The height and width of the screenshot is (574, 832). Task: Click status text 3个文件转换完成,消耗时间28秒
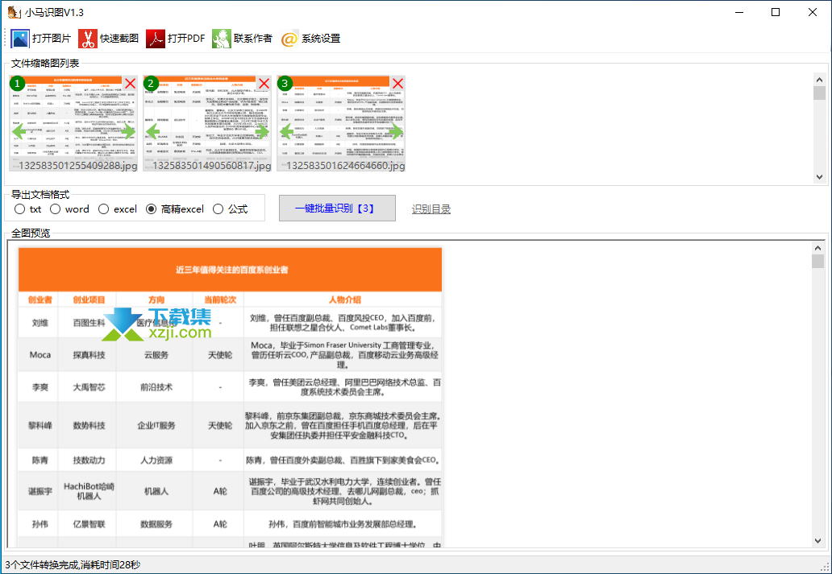[x=73, y=565]
